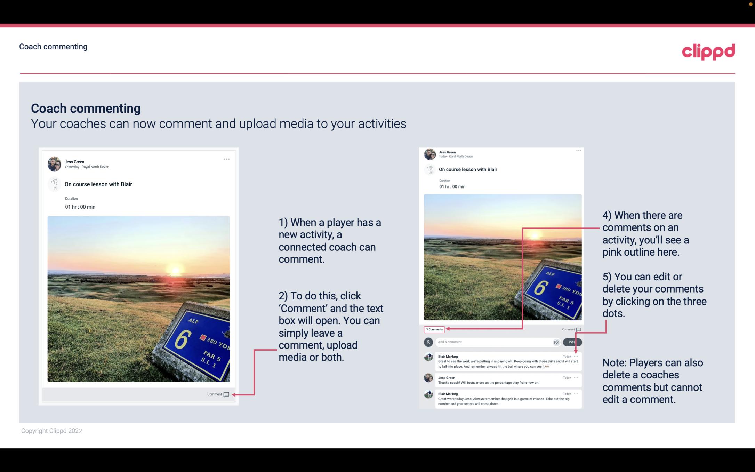Click the clippd logo
Screen dimensions: 755x472
pos(708,51)
